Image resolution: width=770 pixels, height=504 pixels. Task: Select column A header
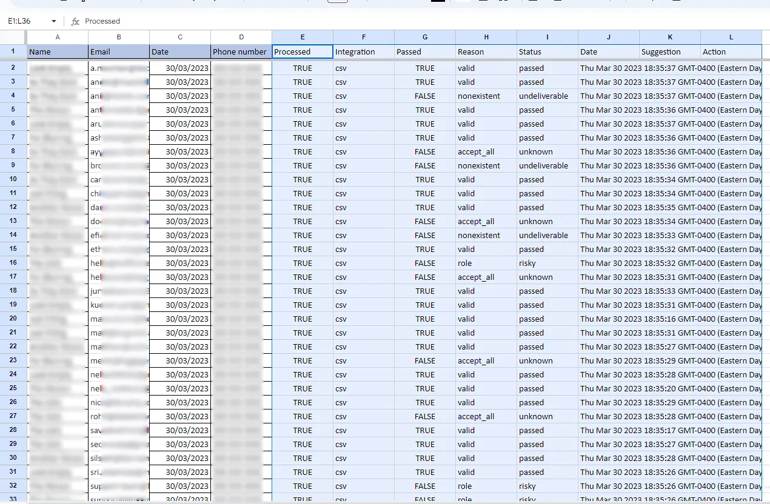pyautogui.click(x=58, y=37)
